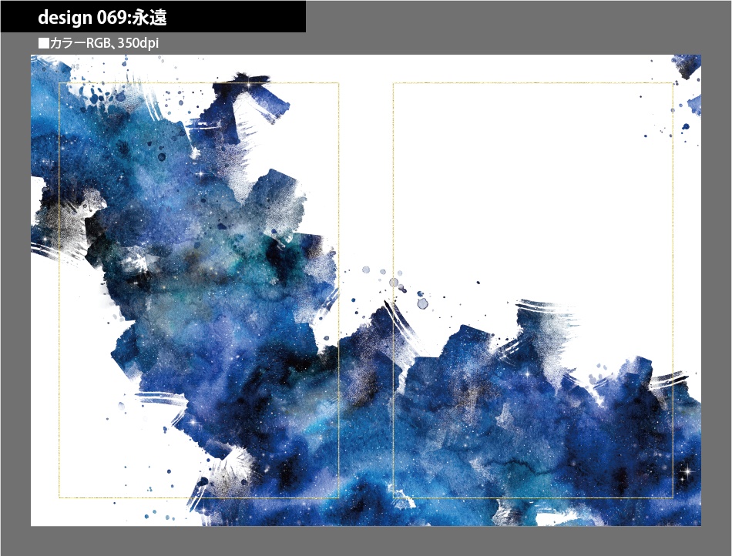Viewport: 732px width, 556px height.
Task: Click the 'カラーRGB、350dpi' specification text
Action: coord(99,43)
